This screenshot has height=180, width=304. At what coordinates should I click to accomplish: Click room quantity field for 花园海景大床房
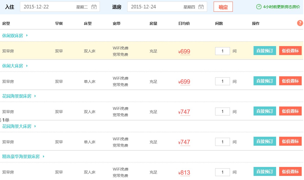click(222, 142)
